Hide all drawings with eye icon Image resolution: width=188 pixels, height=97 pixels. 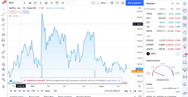[3, 79]
